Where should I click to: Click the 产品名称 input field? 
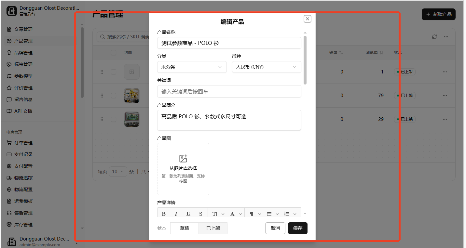229,43
